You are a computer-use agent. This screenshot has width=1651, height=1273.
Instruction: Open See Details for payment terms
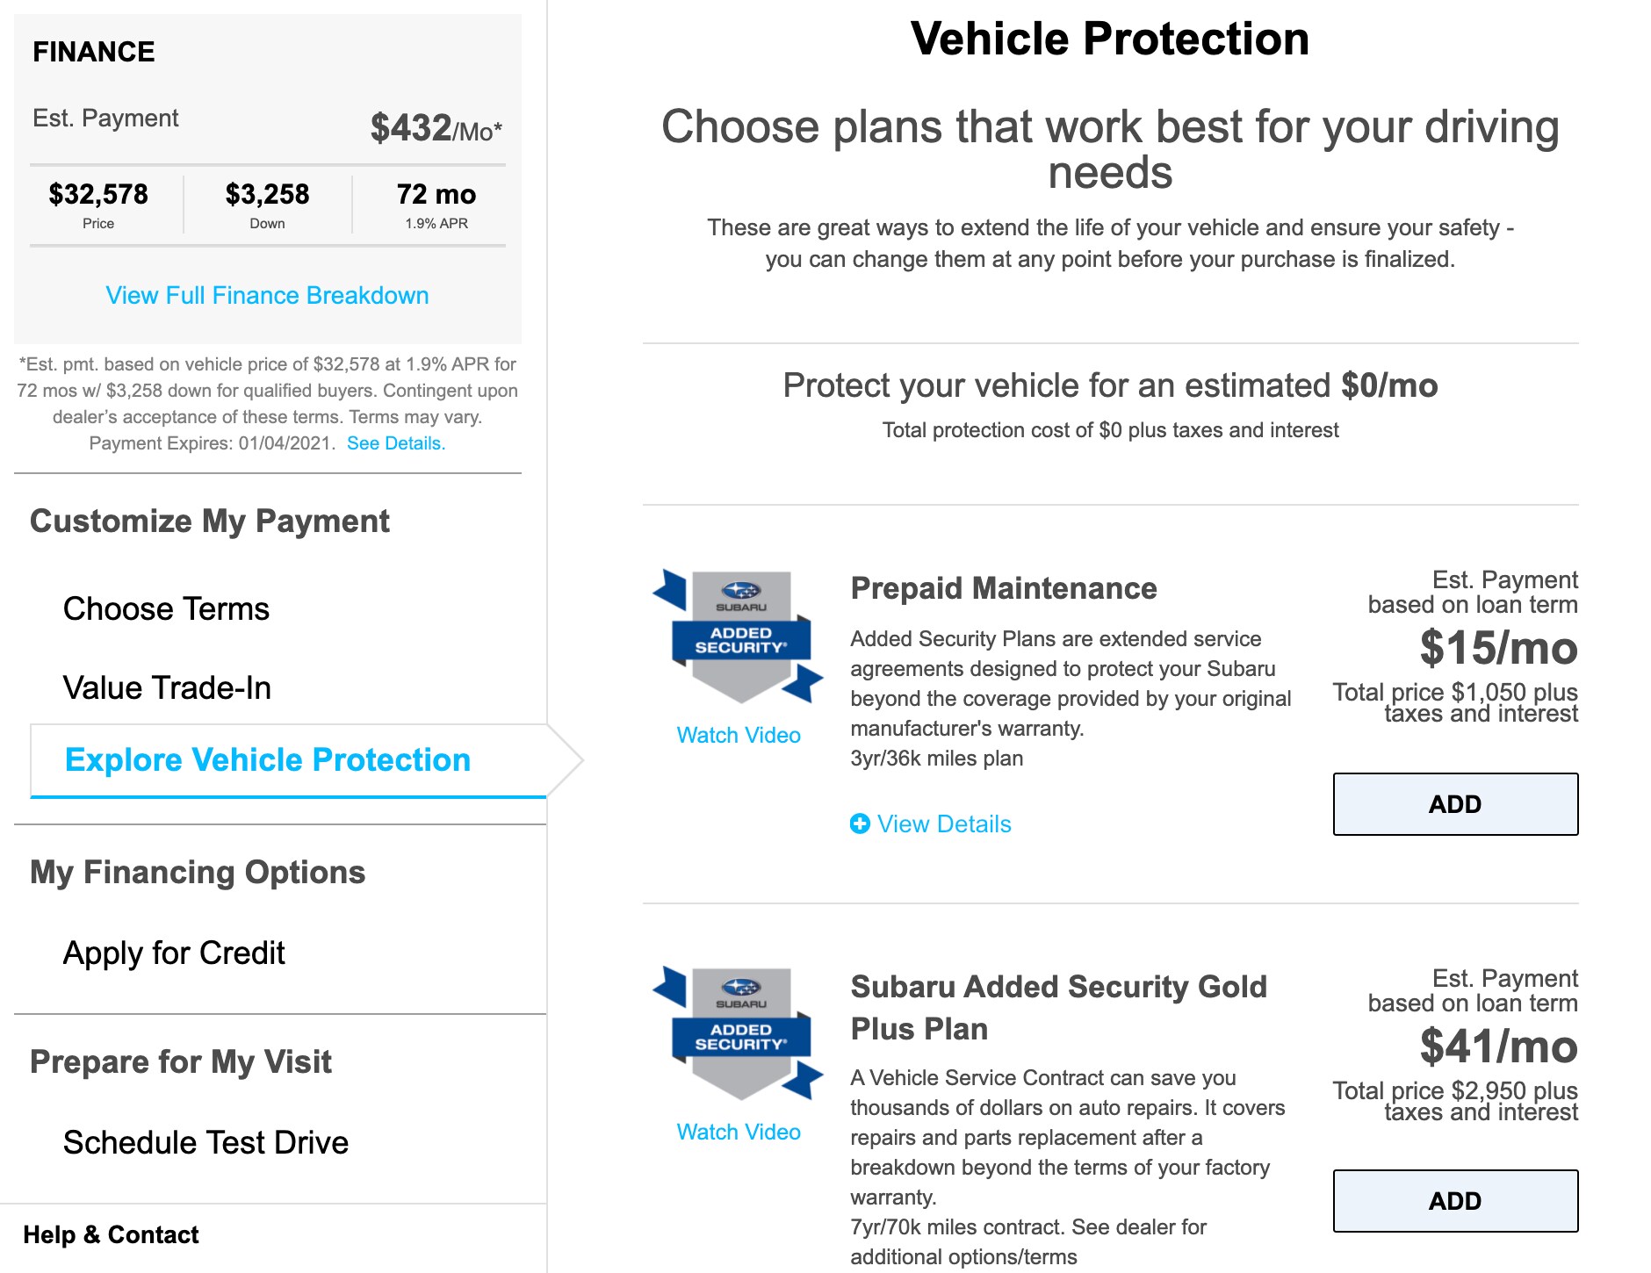point(396,443)
